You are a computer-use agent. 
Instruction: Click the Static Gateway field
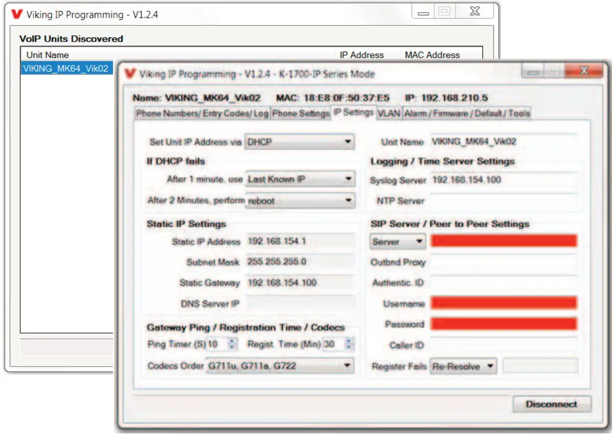click(300, 283)
